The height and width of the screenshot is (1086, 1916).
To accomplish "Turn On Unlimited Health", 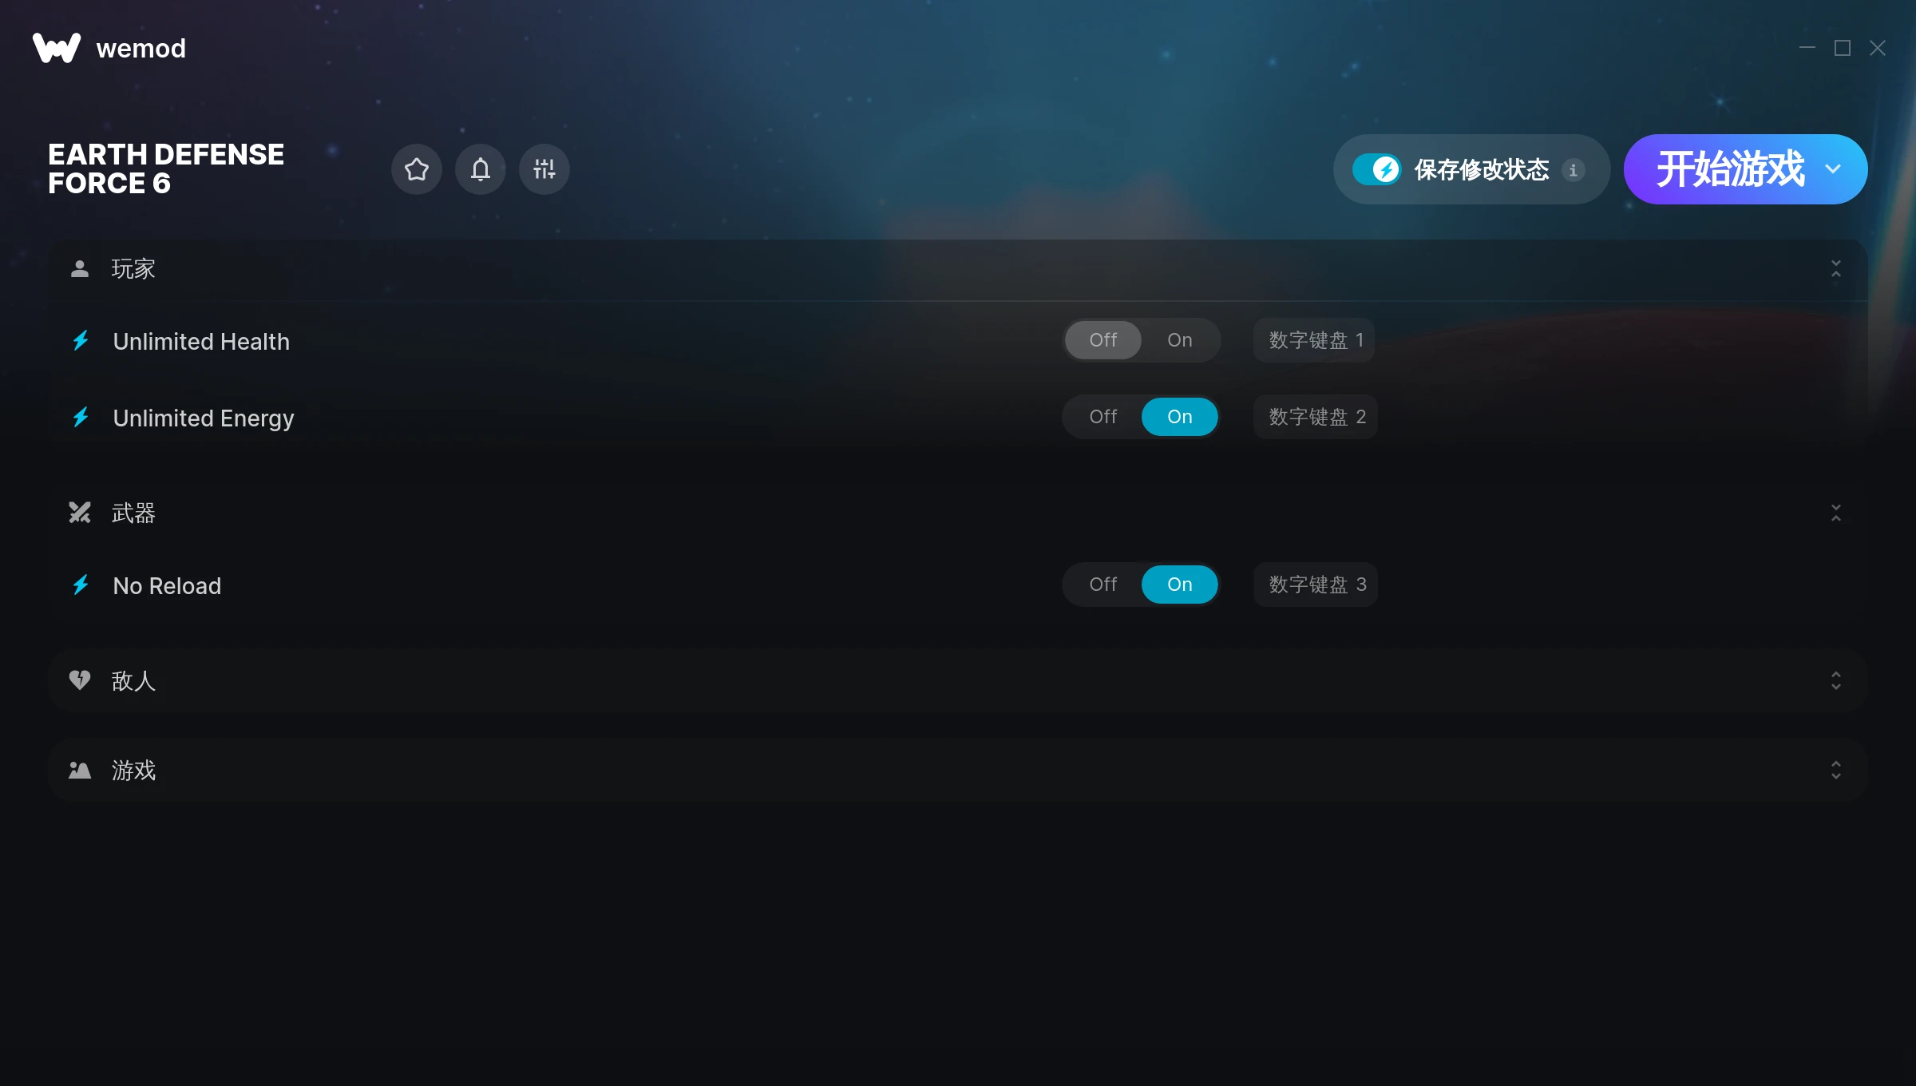I will coord(1180,340).
